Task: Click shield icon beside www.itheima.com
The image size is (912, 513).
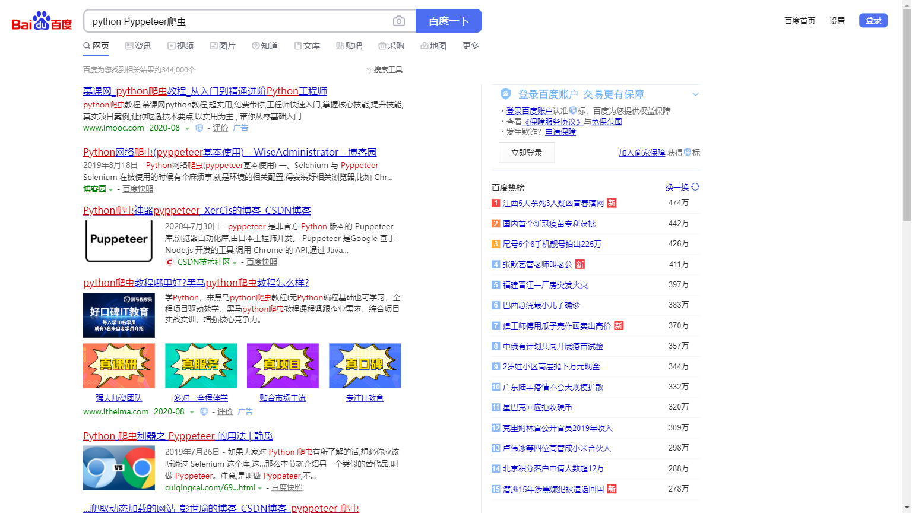Action: (204, 411)
